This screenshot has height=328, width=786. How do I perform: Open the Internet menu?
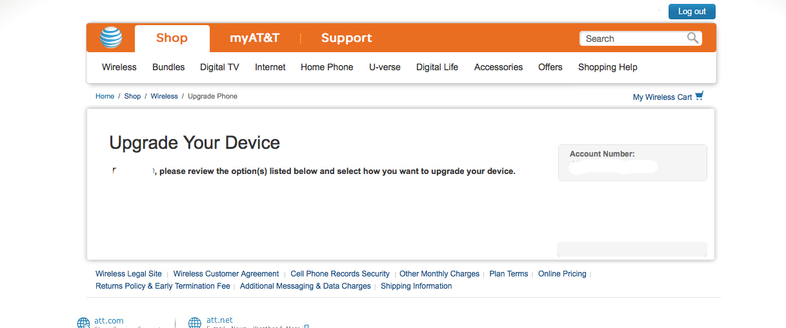(270, 67)
